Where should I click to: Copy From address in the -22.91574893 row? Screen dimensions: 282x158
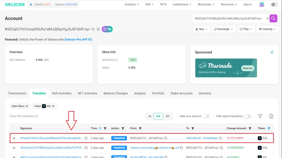pyautogui.click(x=166, y=138)
